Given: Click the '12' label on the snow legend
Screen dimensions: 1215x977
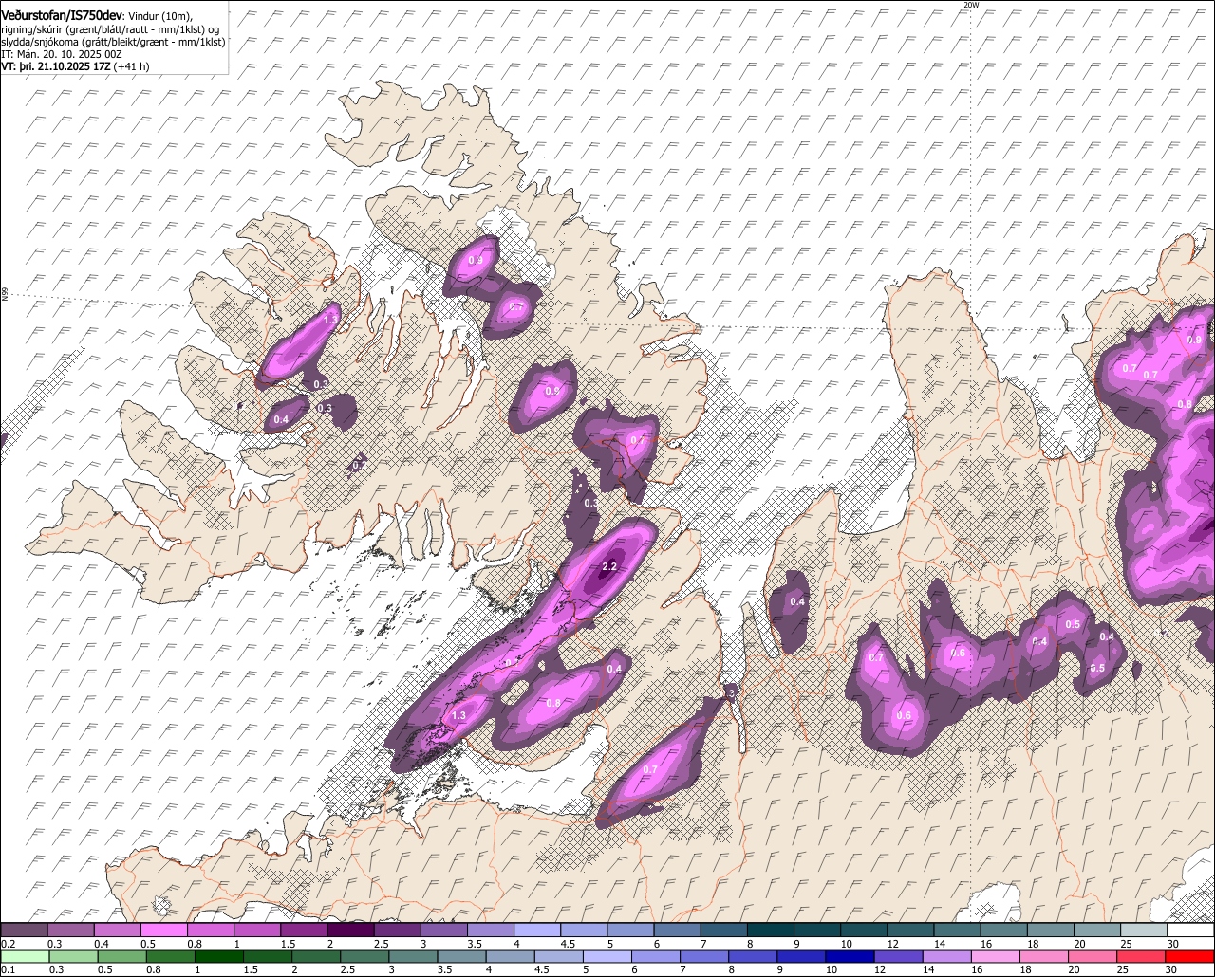Looking at the screenshot, I should [892, 944].
